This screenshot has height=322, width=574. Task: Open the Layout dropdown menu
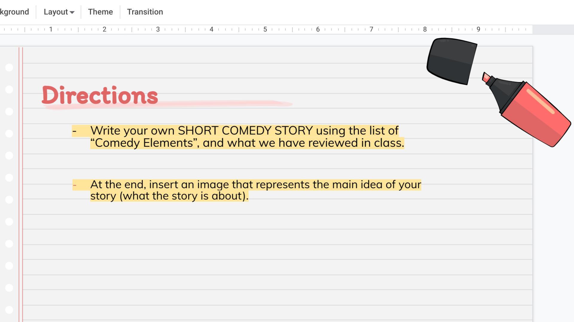coord(56,12)
